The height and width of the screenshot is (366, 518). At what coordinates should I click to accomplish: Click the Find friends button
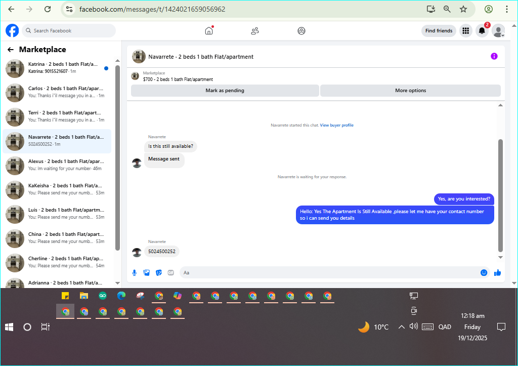439,31
